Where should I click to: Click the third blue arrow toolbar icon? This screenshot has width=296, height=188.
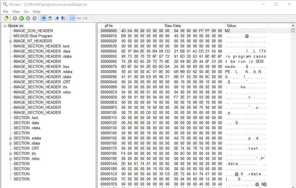(57, 18)
